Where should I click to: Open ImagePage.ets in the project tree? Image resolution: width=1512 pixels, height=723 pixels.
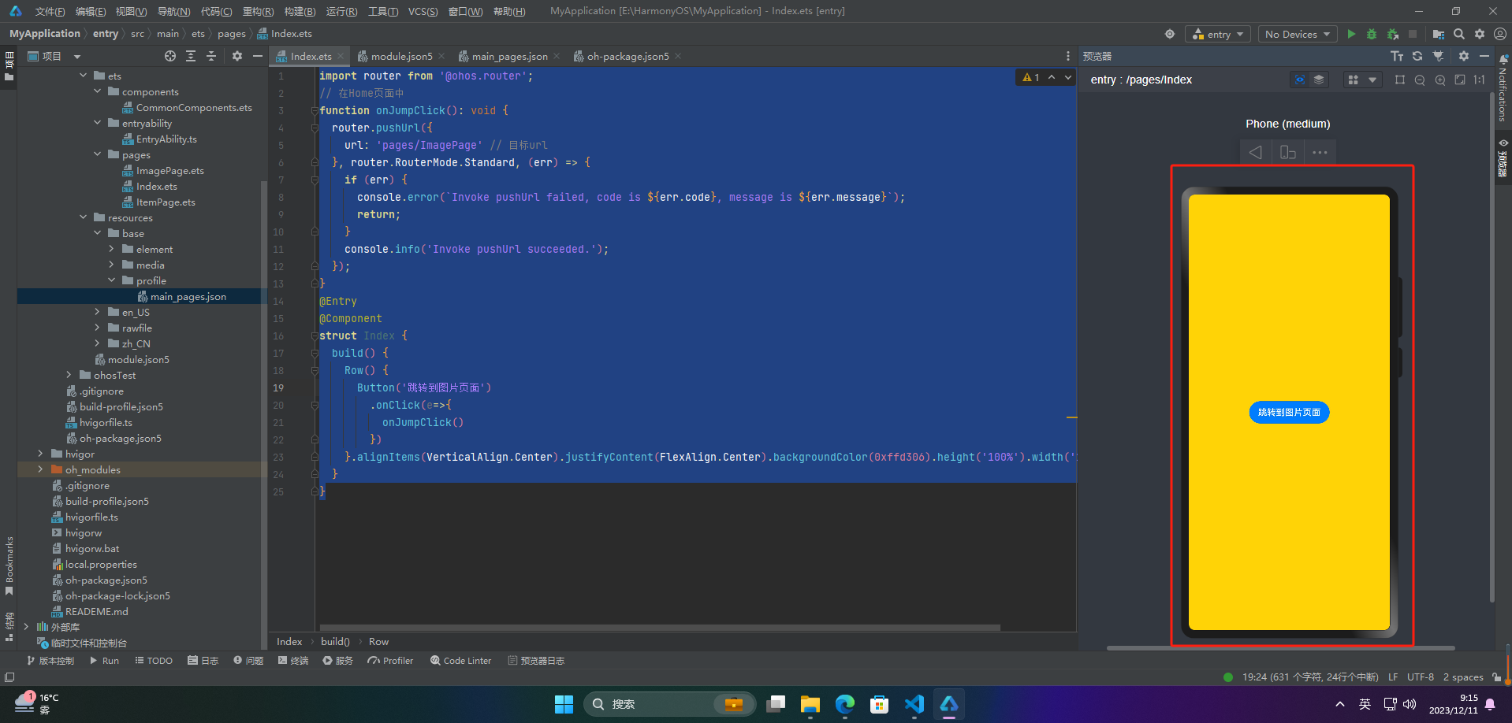(169, 171)
